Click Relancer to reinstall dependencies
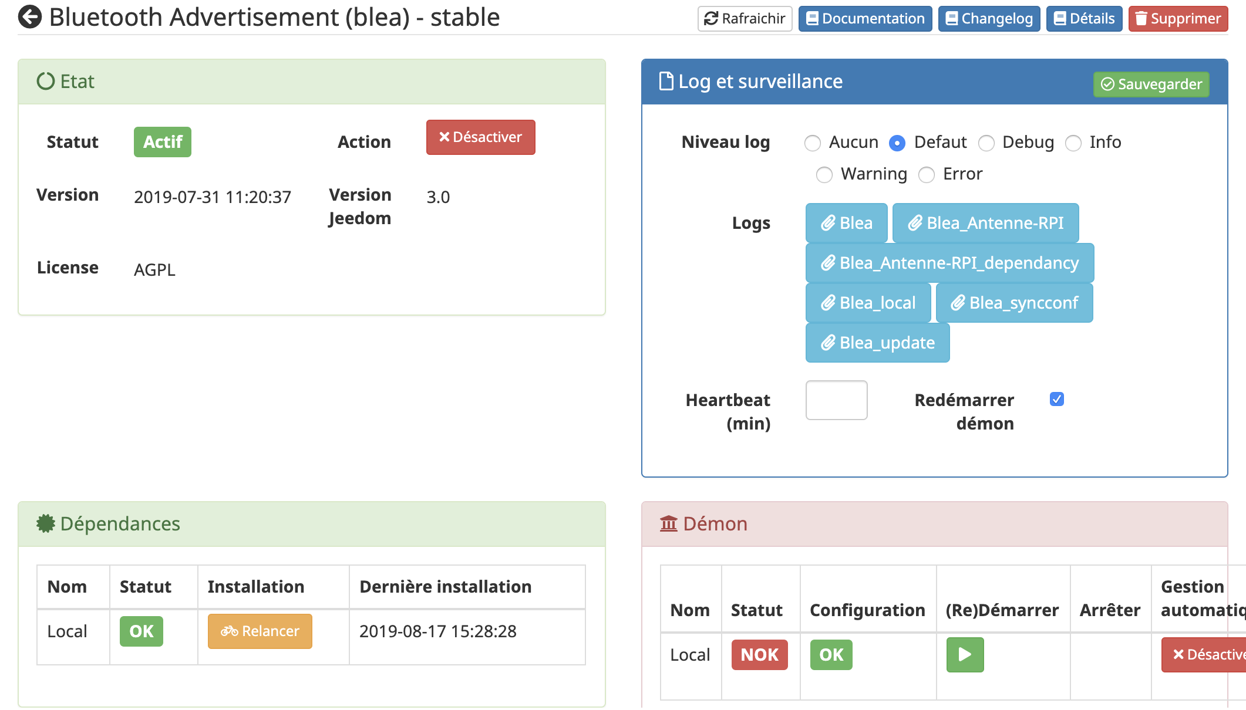The image size is (1246, 710). pyautogui.click(x=260, y=631)
